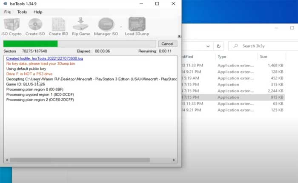Click the log scroll-left arrow
Image resolution: width=298 pixels, height=183 pixels.
(x=7, y=160)
